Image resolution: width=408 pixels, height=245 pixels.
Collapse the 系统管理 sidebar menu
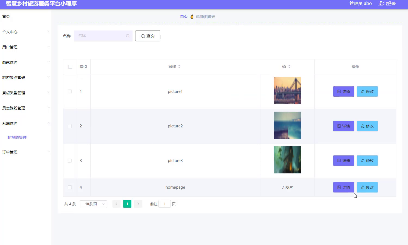point(26,123)
